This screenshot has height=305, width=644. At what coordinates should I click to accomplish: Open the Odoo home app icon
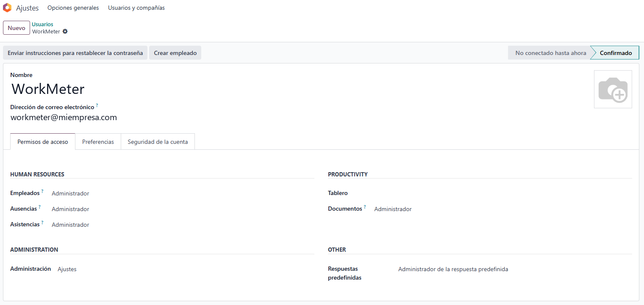click(x=7, y=8)
